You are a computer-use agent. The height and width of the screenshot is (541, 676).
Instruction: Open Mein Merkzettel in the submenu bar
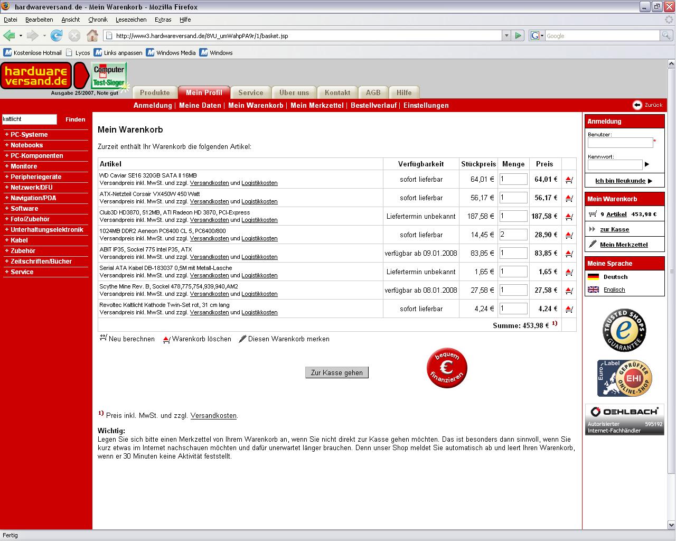tap(317, 105)
